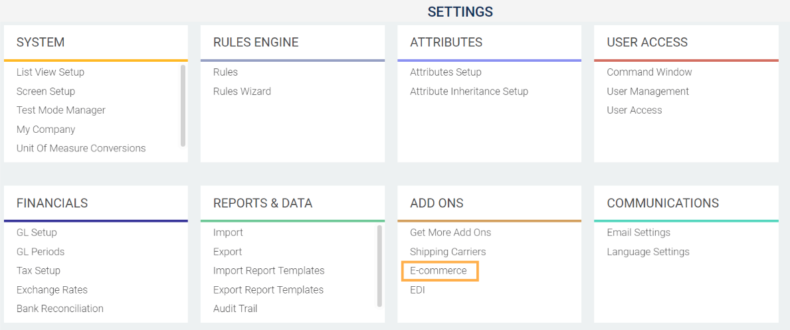790x330 pixels.
Task: Select Shipping Carriers
Action: 448,252
